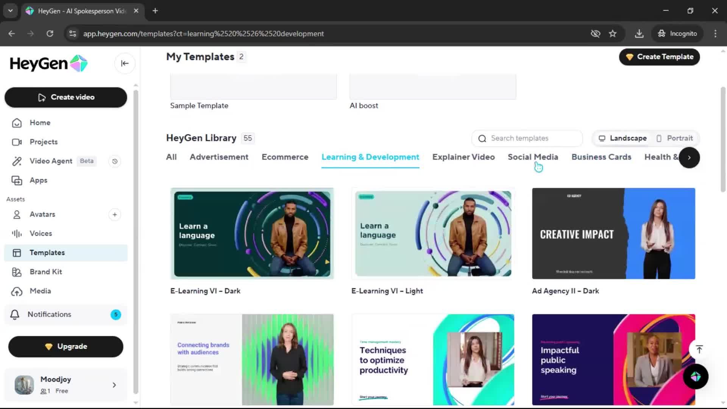Open Video Agent history clock icon

coord(115,161)
